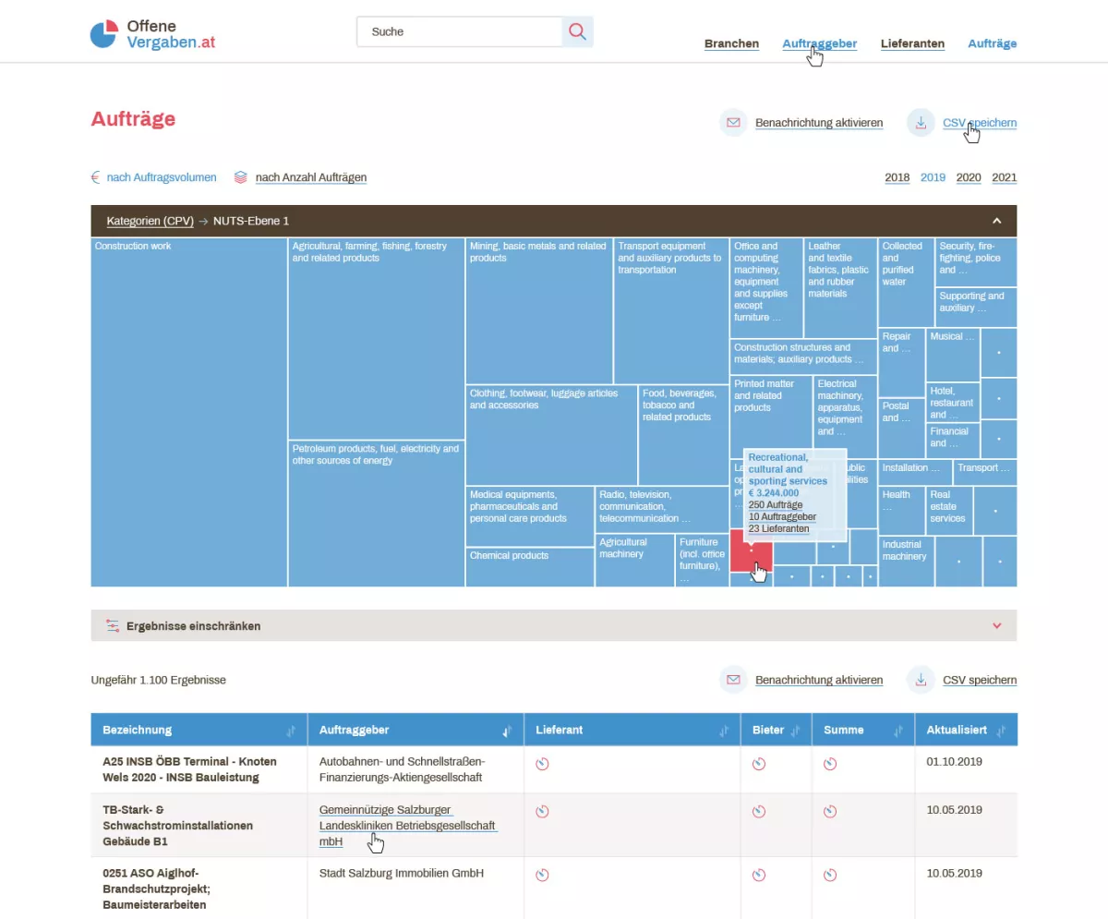
Task: Click the filter sliders icon beside Ergebnisse einschränken
Action: coord(113,625)
